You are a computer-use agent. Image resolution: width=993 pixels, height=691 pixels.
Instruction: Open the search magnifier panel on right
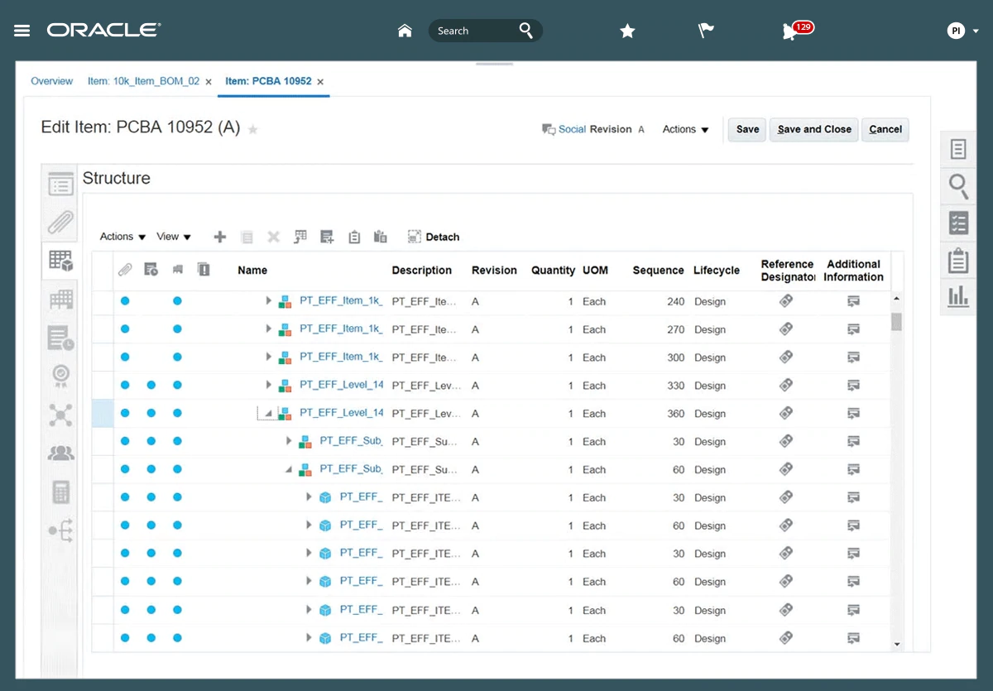(958, 186)
